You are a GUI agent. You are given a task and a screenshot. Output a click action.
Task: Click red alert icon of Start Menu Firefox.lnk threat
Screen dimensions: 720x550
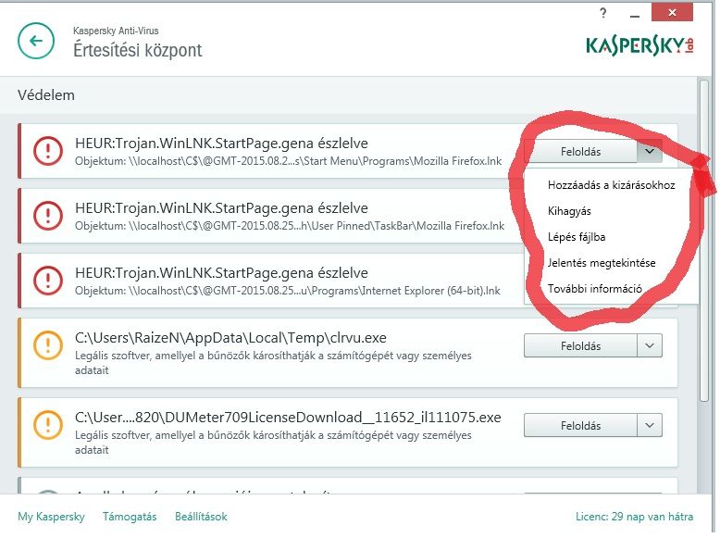(x=48, y=151)
